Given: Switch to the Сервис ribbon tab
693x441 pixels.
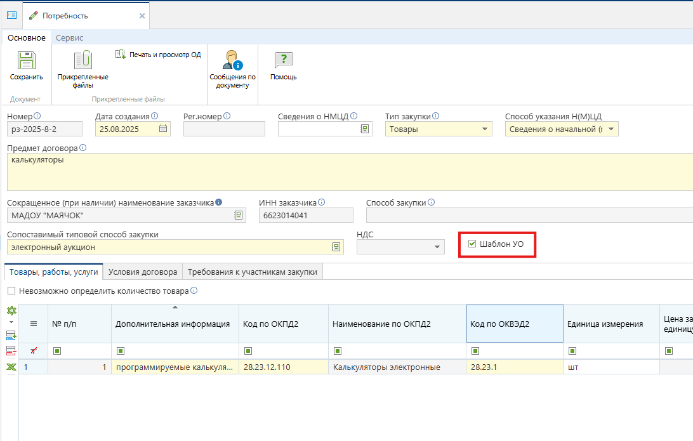Looking at the screenshot, I should coord(69,37).
